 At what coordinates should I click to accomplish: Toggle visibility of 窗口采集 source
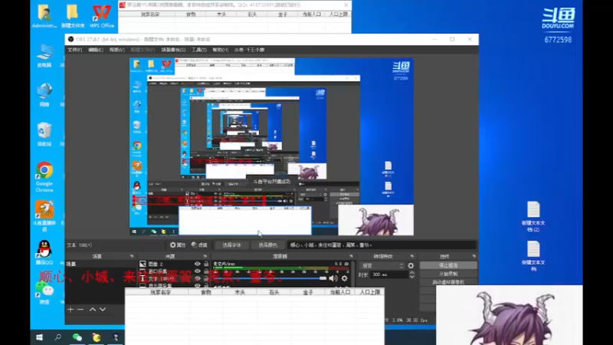pyautogui.click(x=198, y=271)
